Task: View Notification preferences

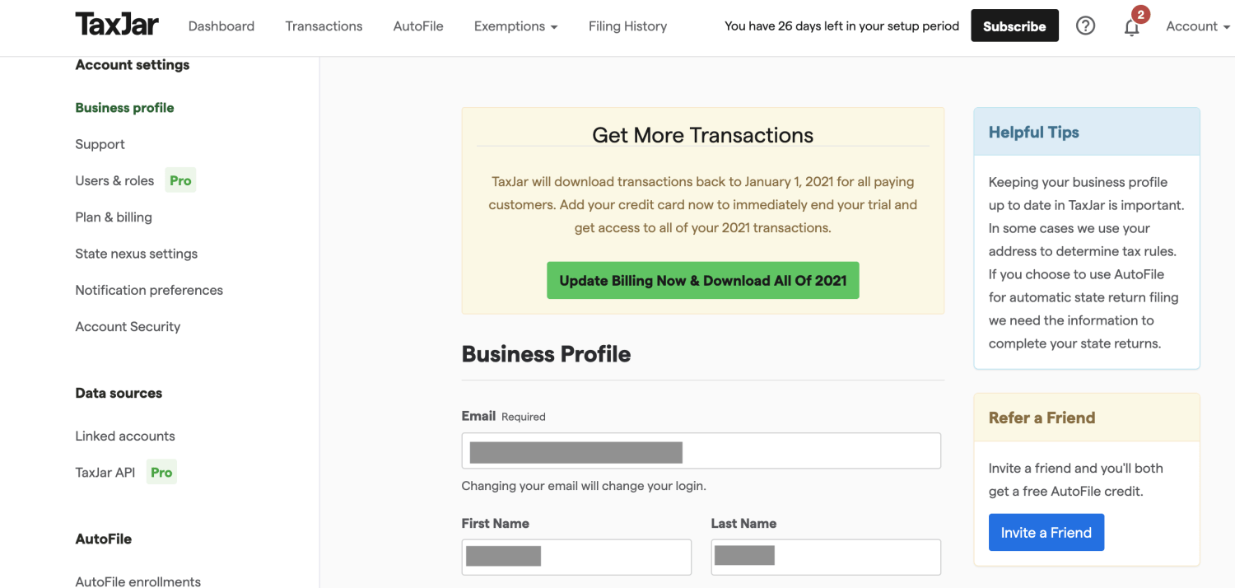Action: click(x=148, y=290)
